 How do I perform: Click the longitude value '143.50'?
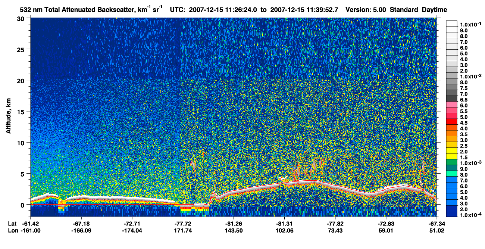point(234,231)
